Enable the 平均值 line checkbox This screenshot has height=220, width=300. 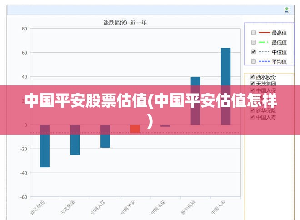tap(254, 61)
